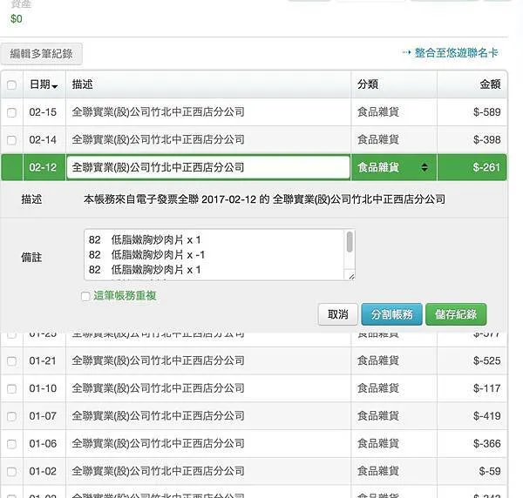
Task: Click the 食品雜貨 category of the 01-10 record
Action: [x=378, y=388]
